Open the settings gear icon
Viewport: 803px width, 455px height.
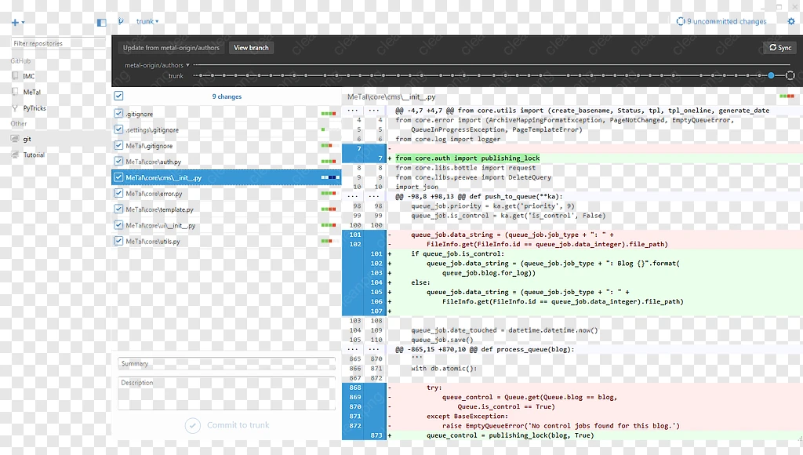tap(790, 21)
